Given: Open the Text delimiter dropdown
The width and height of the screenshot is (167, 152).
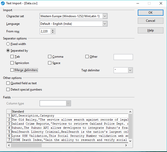Looking at the screenshot, I should tap(130, 70).
